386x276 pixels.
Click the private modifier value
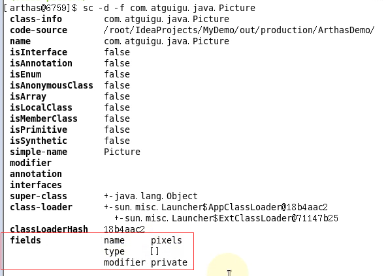click(x=169, y=262)
